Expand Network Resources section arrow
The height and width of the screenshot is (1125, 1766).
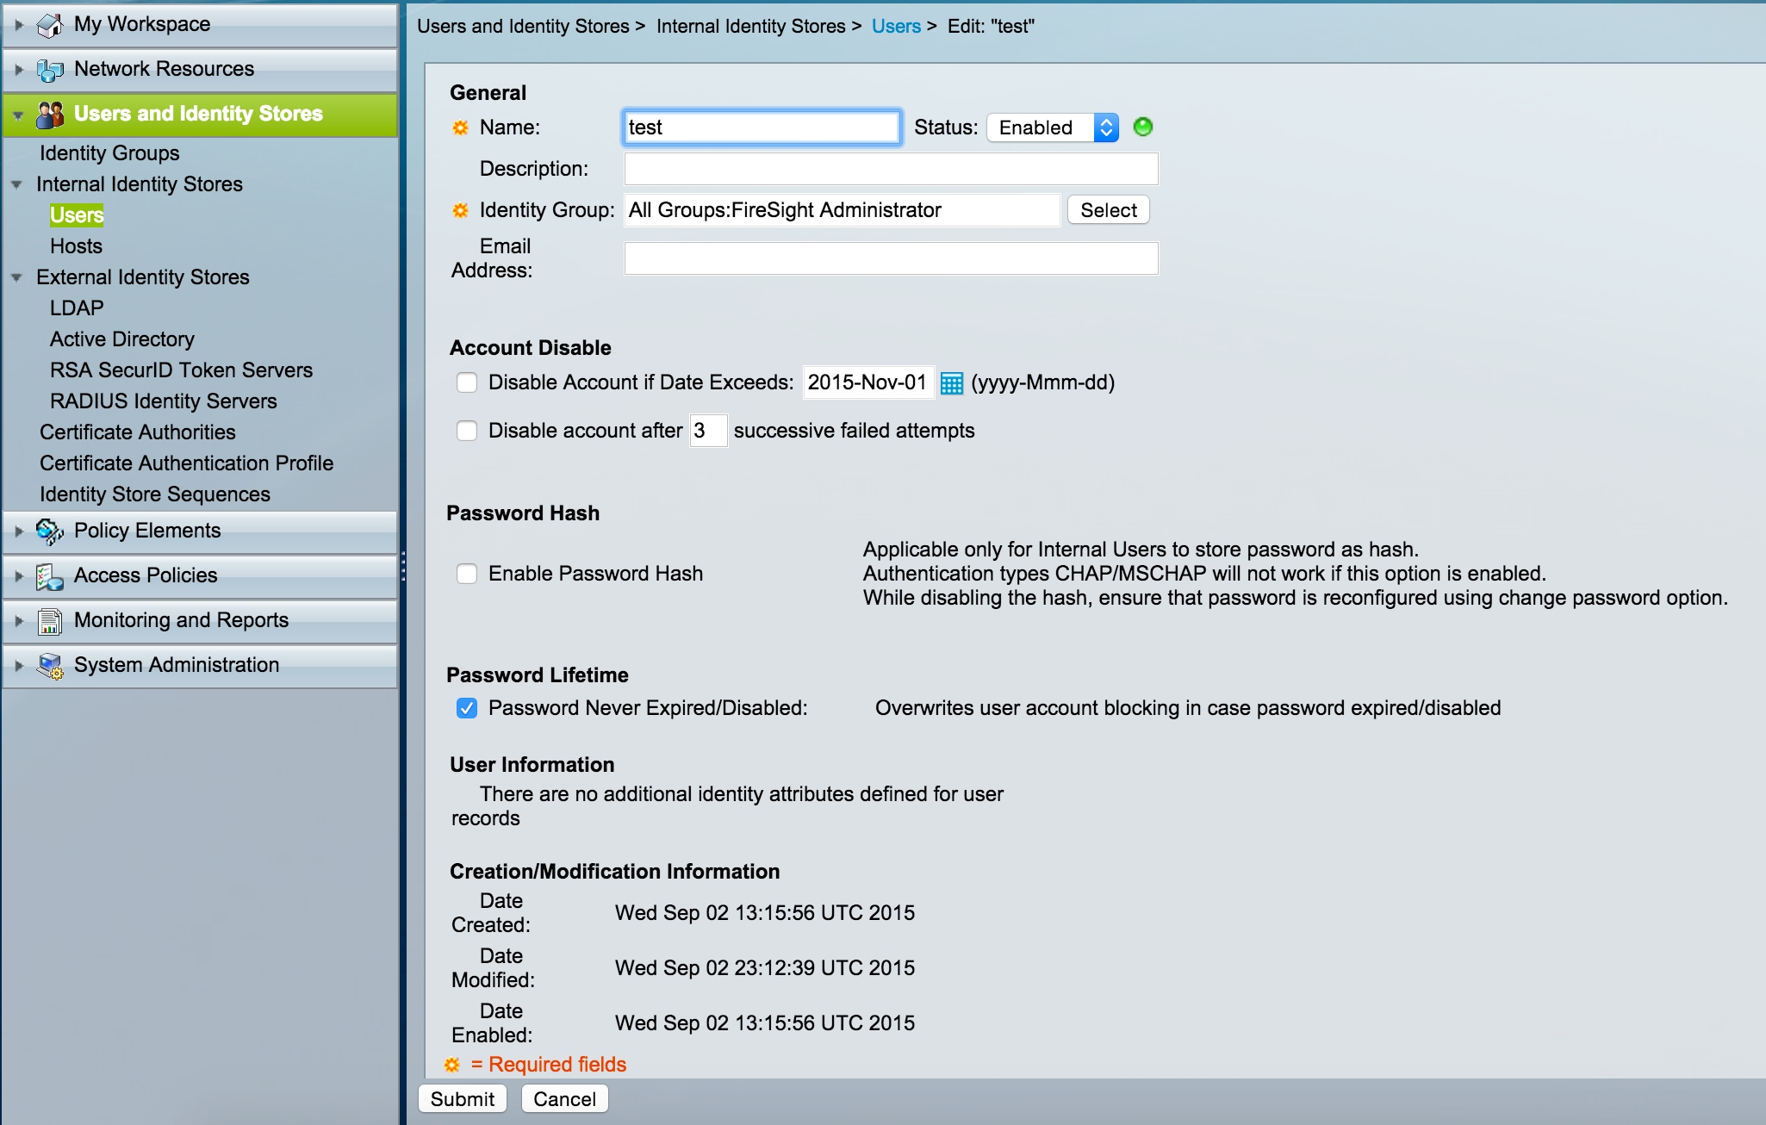[x=19, y=70]
